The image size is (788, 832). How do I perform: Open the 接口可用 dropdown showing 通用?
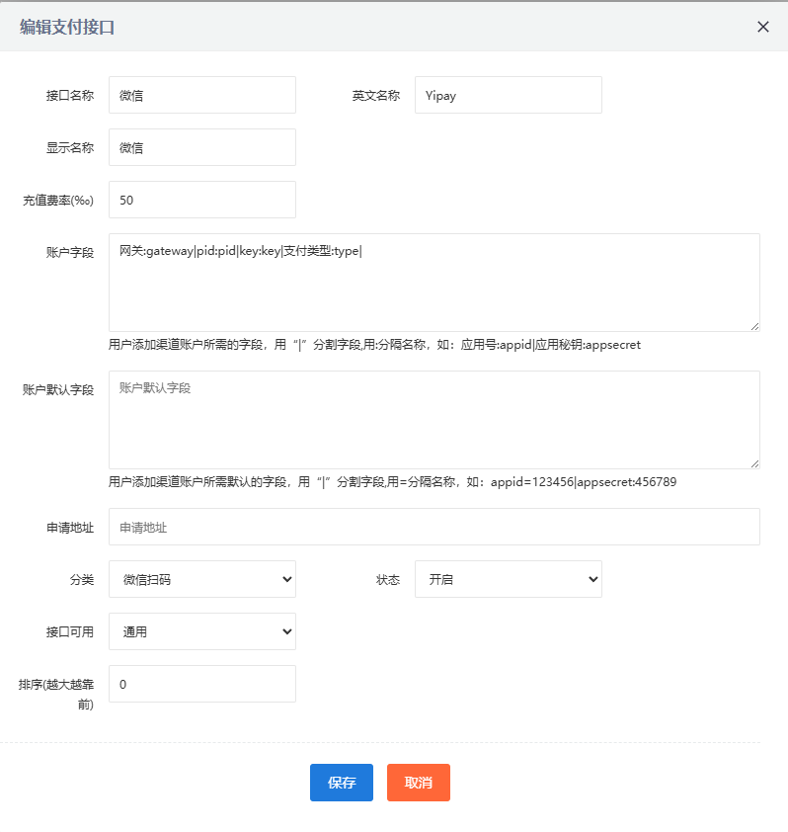(201, 631)
